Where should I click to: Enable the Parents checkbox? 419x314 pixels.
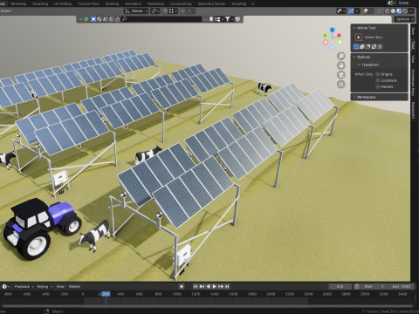pos(378,86)
